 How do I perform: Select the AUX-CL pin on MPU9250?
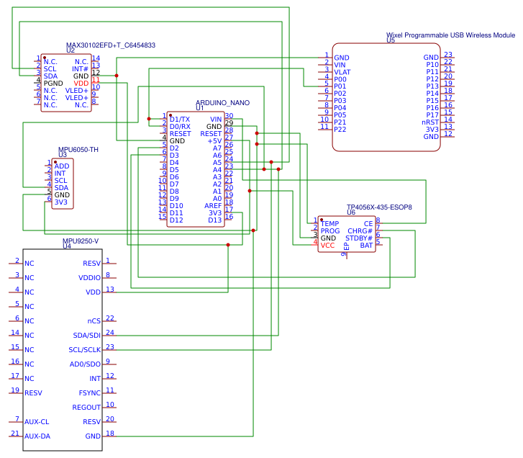pos(37,421)
